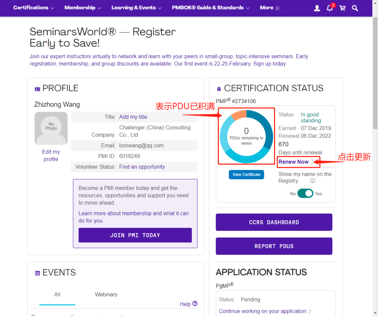Click the 670 days until renewal value

283,144
